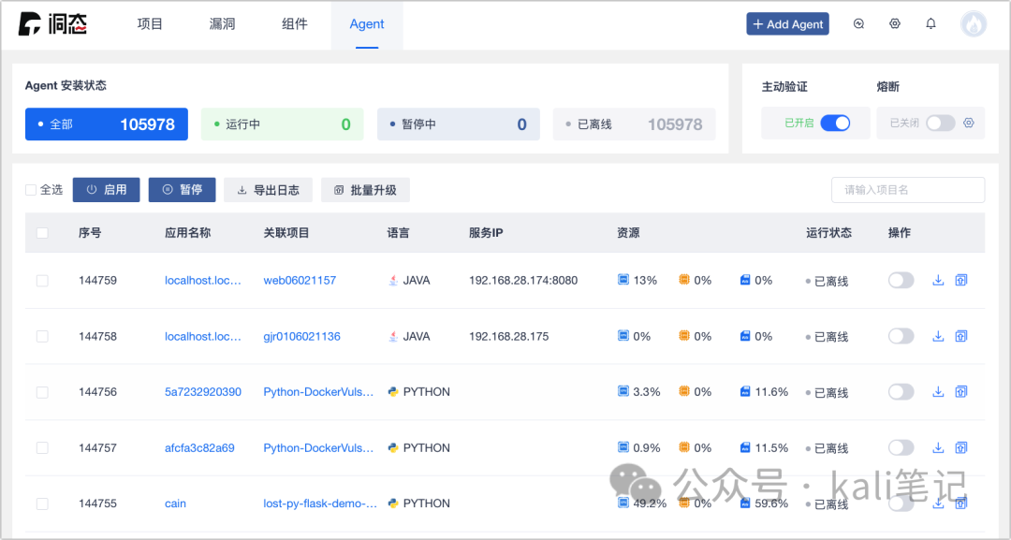Toggle 主动验证 switch off
The image size is (1011, 540).
click(835, 124)
